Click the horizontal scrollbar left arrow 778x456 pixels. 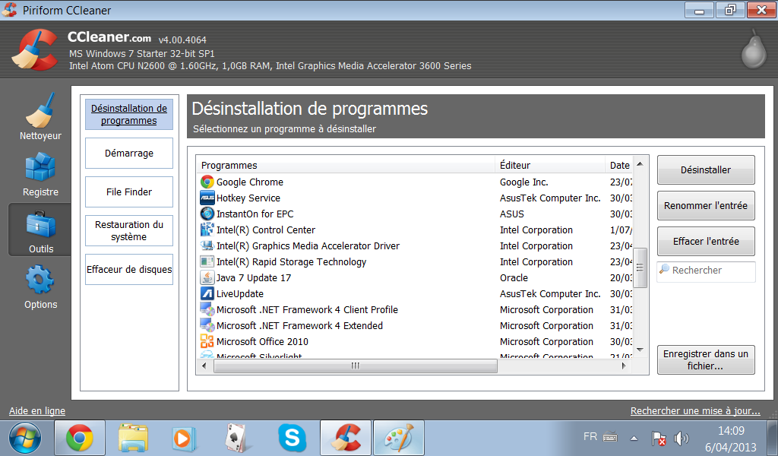coord(204,366)
